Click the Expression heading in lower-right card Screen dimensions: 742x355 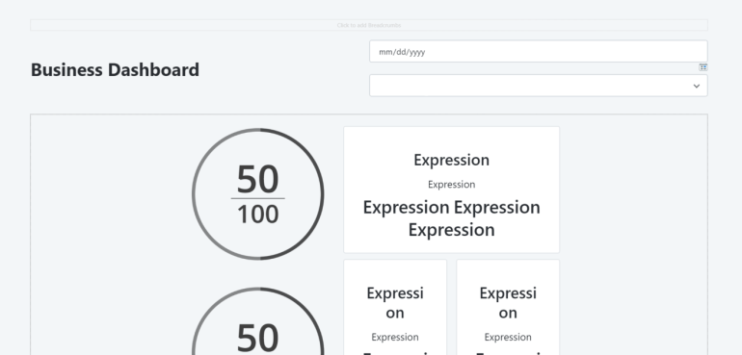tap(508, 303)
